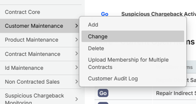The image size is (196, 104).
Task: Expand the Id Maintenance chevron
Action: (x=77, y=67)
